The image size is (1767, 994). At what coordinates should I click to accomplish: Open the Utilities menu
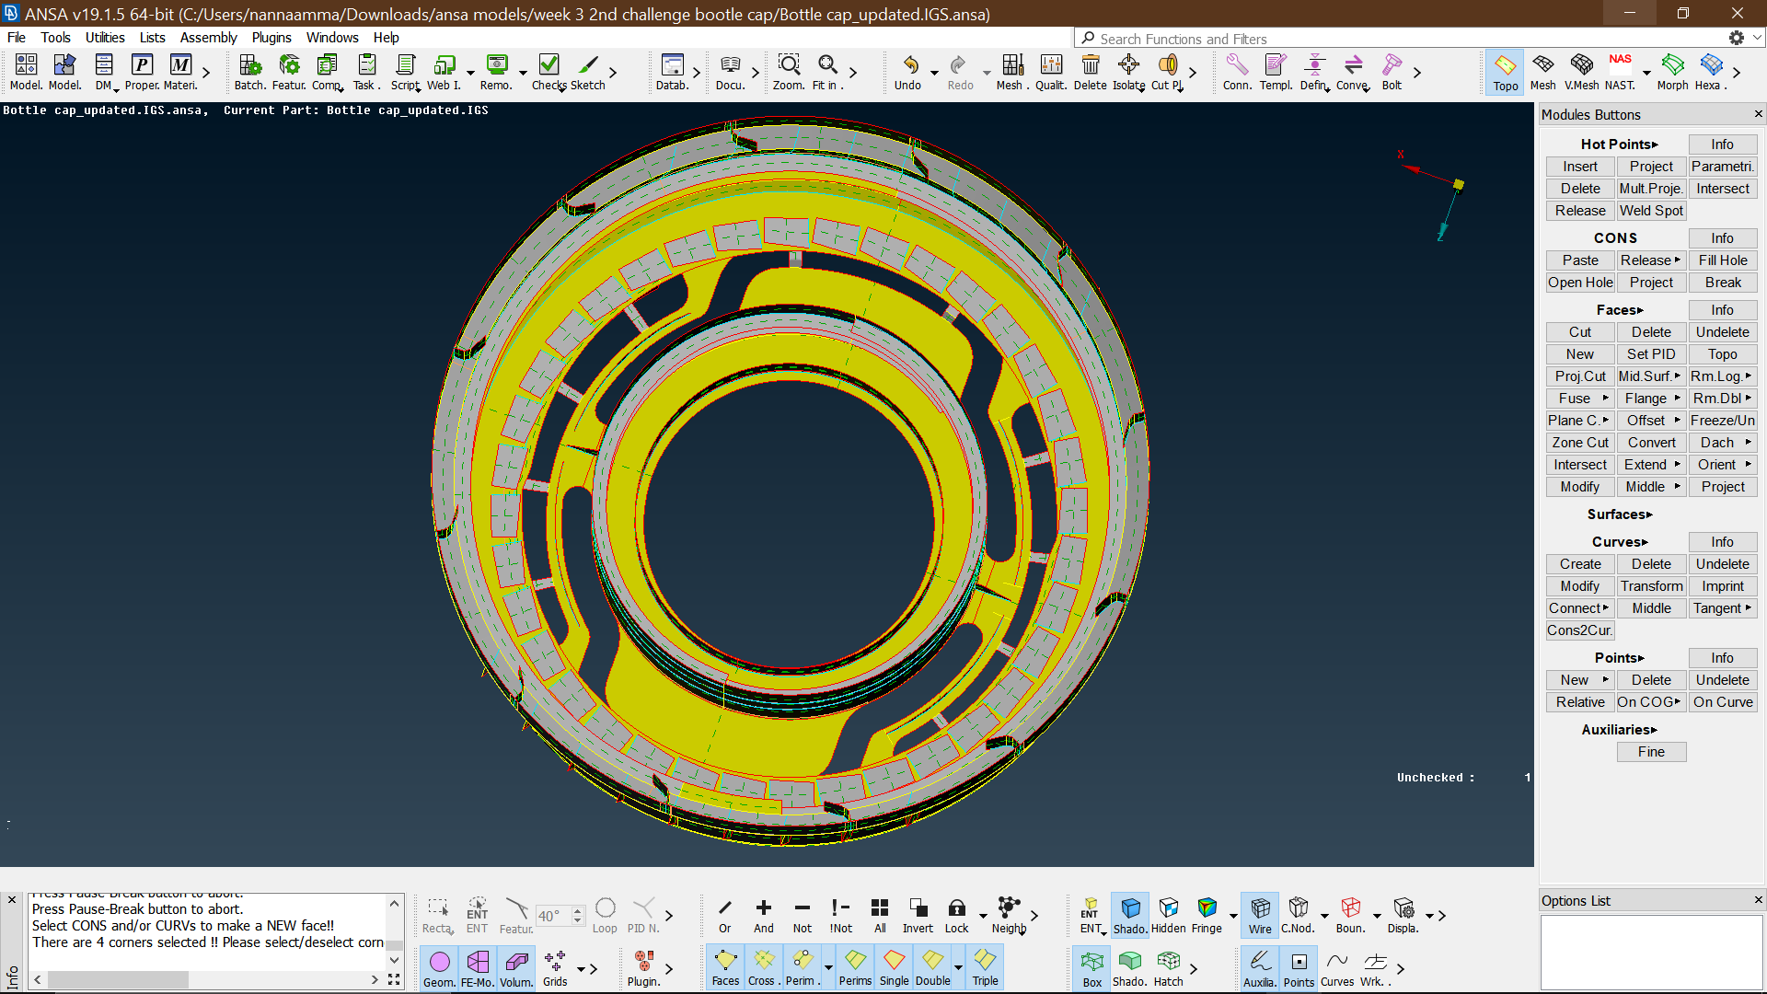105,38
